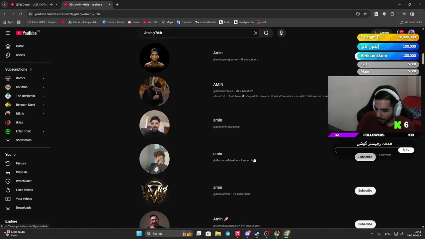425x239 pixels.
Task: Clear the search query with the X
Action: tap(256, 33)
